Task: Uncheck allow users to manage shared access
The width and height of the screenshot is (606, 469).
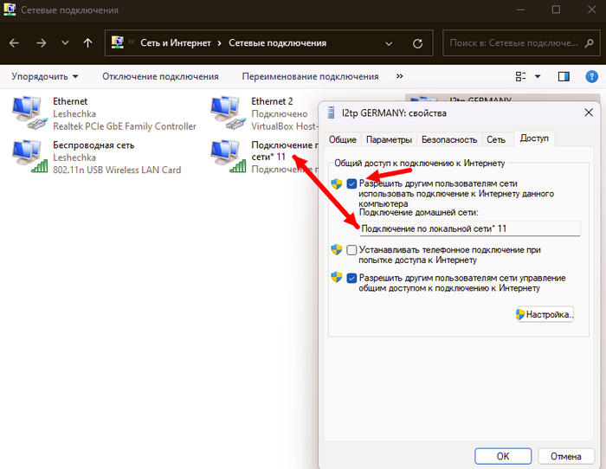Action: pyautogui.click(x=351, y=278)
